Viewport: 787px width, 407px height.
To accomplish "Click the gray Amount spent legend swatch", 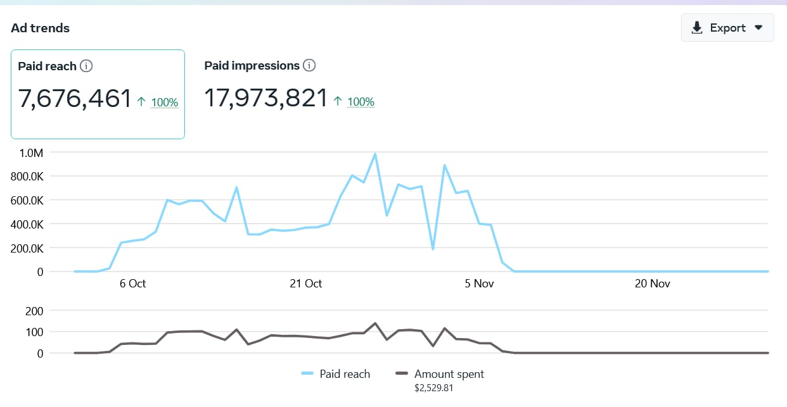I will pyautogui.click(x=401, y=374).
